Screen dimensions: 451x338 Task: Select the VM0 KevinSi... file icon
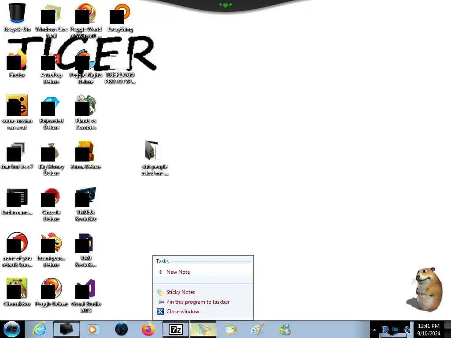pos(86,250)
